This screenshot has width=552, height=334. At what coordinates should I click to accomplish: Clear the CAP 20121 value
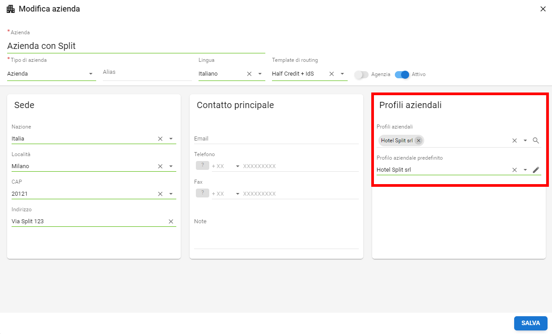click(160, 194)
